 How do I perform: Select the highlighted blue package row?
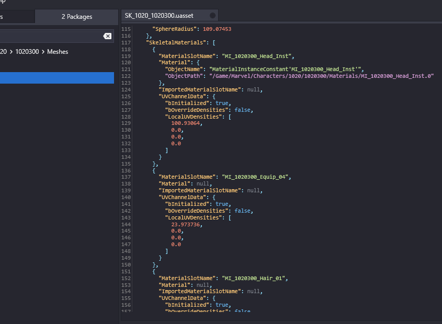57,78
